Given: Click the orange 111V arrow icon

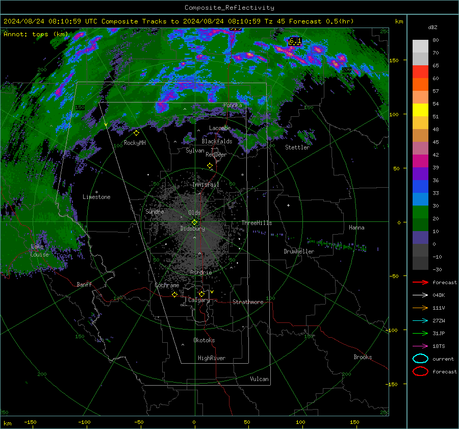Looking at the screenshot, I should 420,308.
